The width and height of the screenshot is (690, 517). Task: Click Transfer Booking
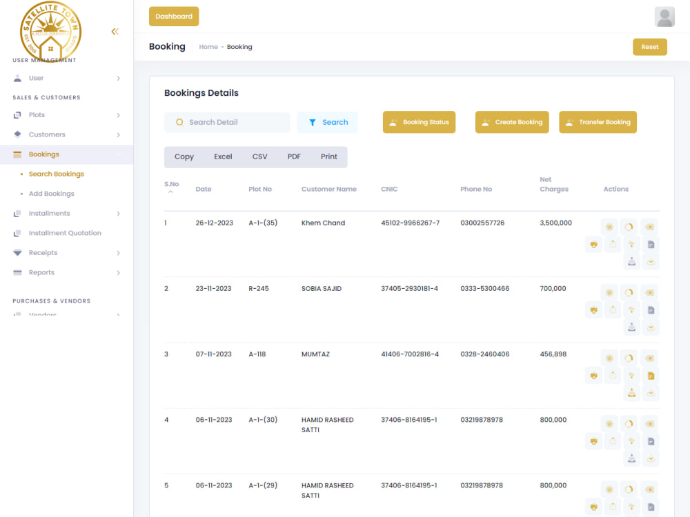(x=598, y=122)
